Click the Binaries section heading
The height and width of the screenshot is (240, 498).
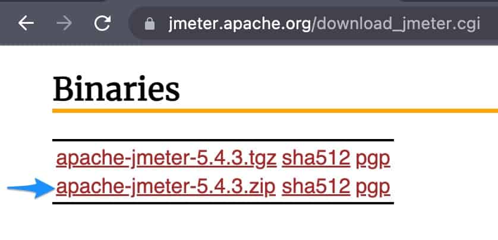pos(116,89)
